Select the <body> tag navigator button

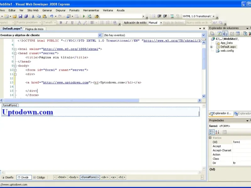[73, 177]
